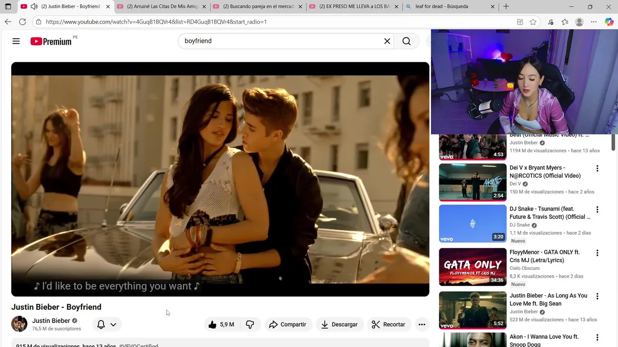Click the Justin Bieber - Boyfriend video title

click(56, 307)
